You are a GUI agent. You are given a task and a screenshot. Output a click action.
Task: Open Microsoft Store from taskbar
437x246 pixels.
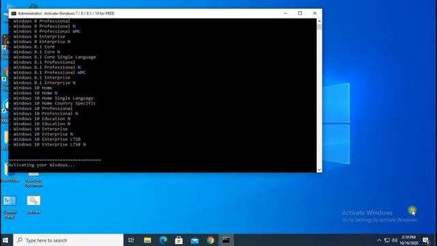(179, 240)
